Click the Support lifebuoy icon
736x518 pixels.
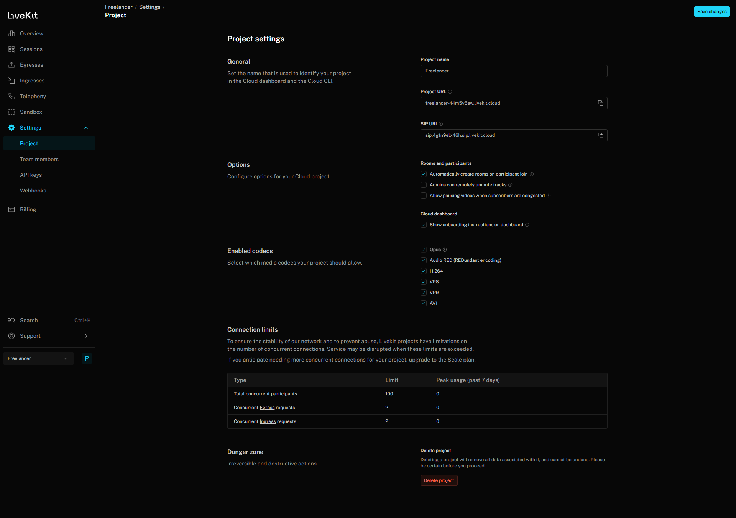[x=11, y=336]
